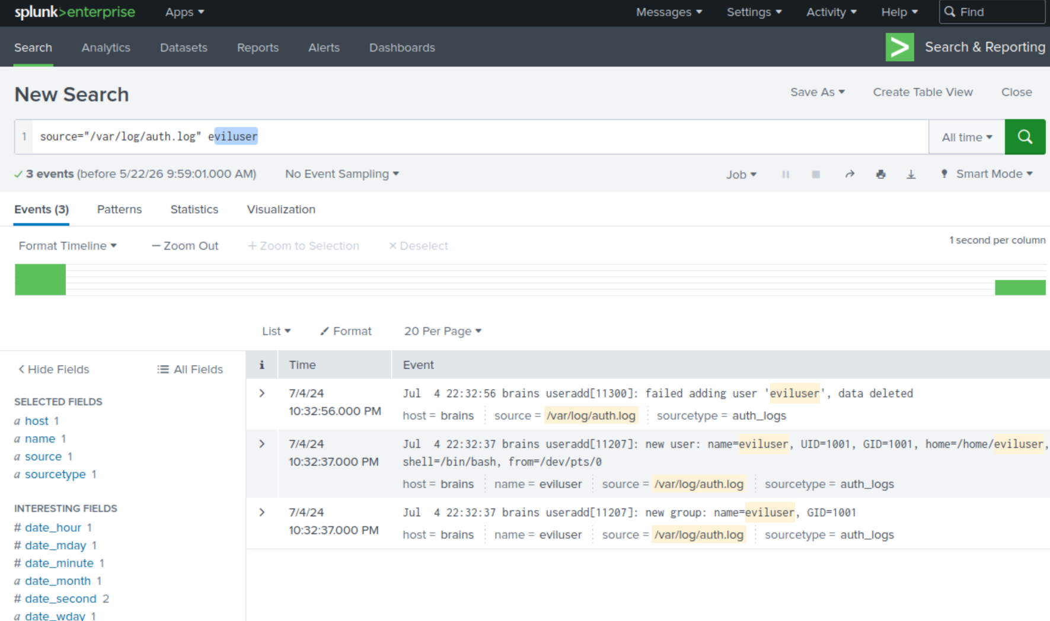Viewport: 1050px width, 621px height.
Task: Select the Search nav tab
Action: click(x=33, y=47)
